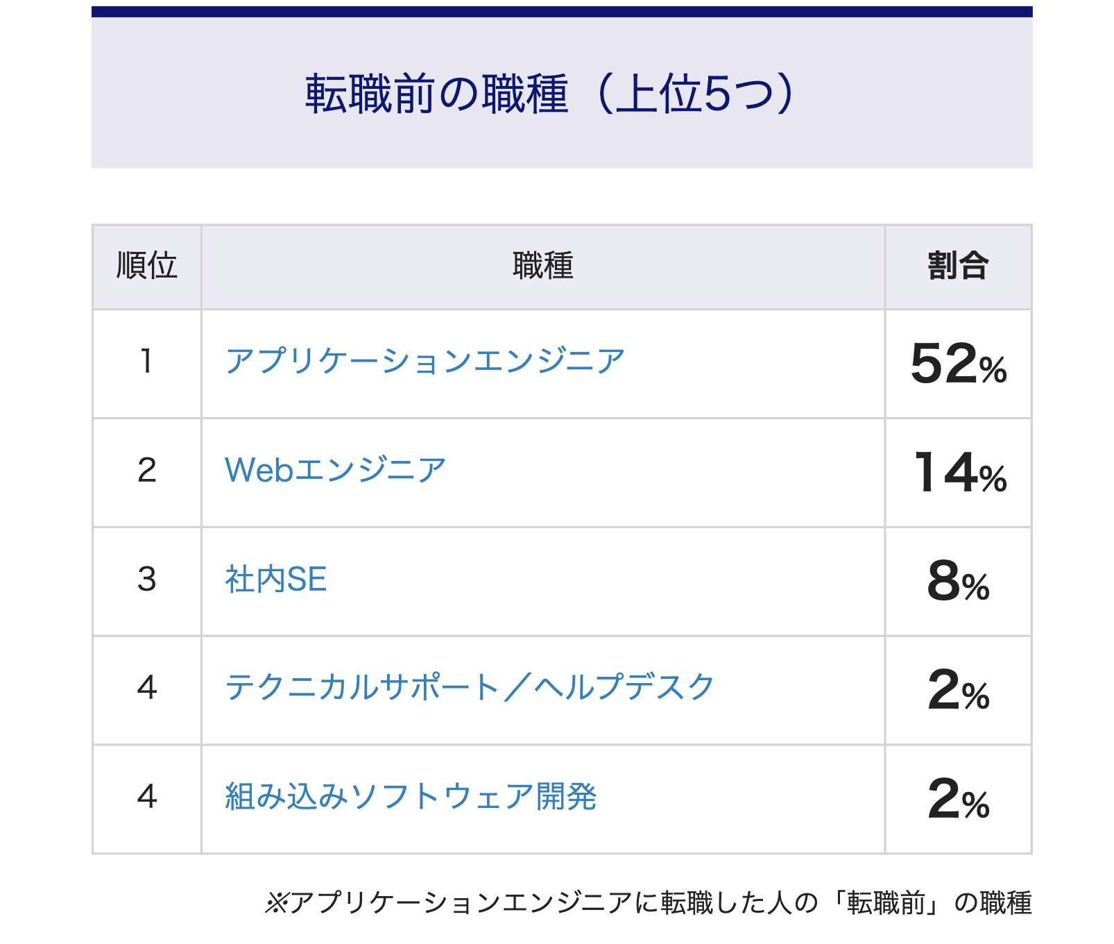
Task: Click the 14% percentage cell
Action: point(959,473)
